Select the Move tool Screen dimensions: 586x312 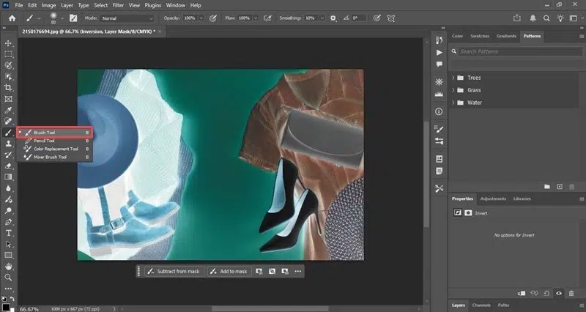8,43
